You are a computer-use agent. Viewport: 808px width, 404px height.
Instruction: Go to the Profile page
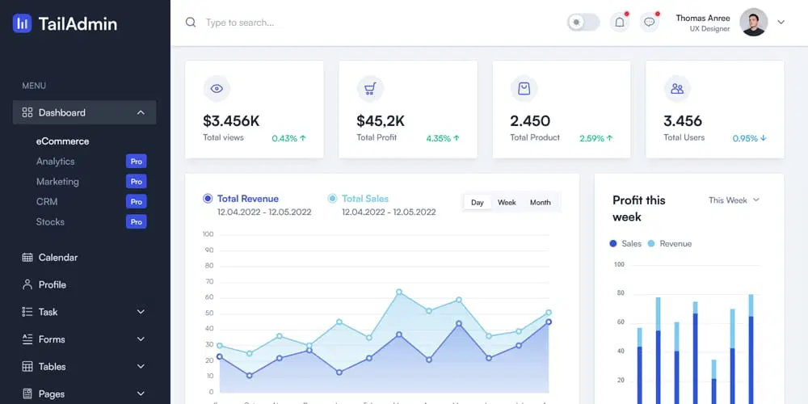(x=52, y=284)
